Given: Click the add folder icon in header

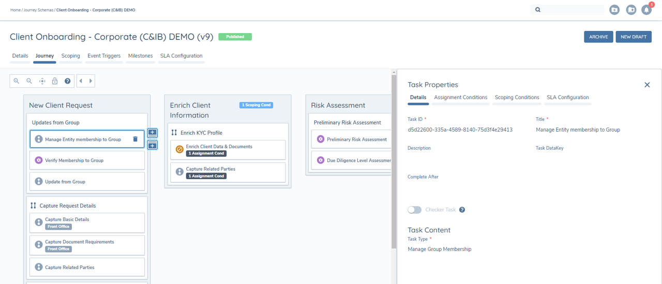Looking at the screenshot, I should click(614, 10).
